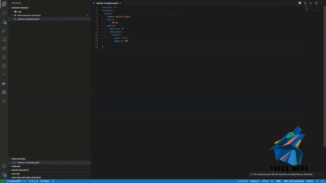Close docker-compose.yaml in Open Editors
The width and height of the screenshot is (326, 183).
coord(12,163)
